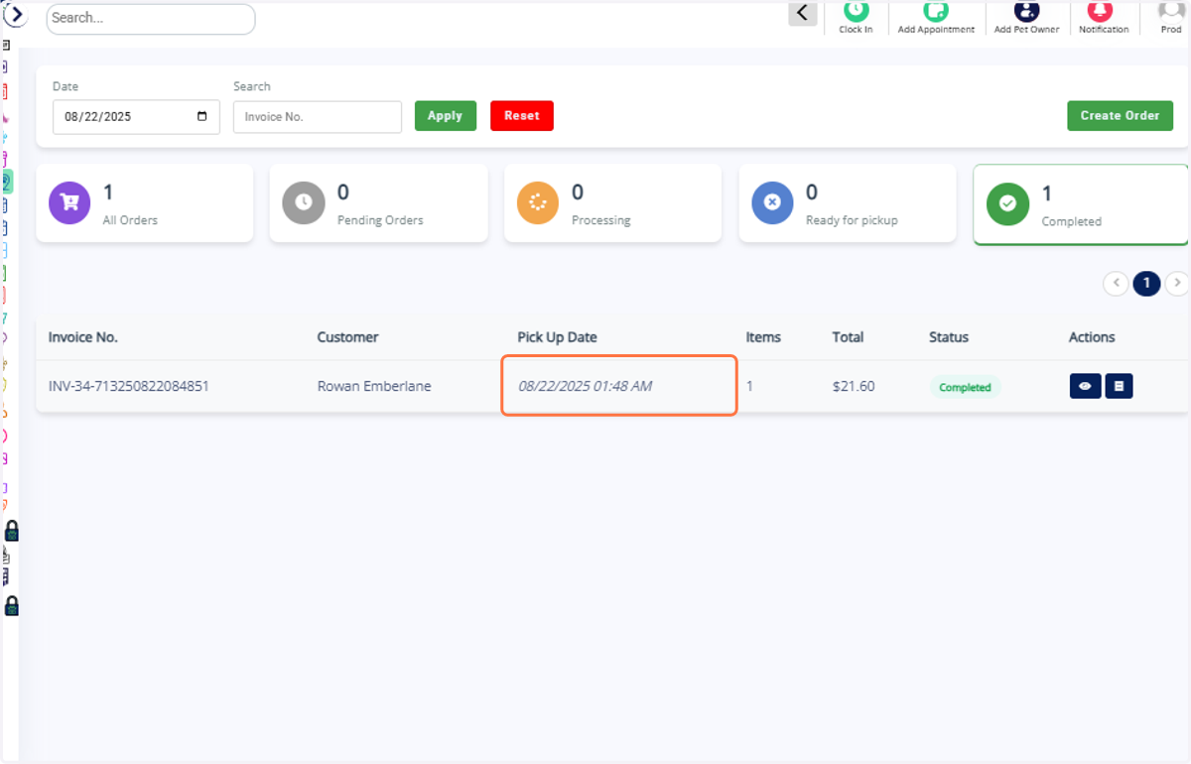Focus the Invoice No. search field
Screen dimensions: 1191x764
tap(318, 117)
